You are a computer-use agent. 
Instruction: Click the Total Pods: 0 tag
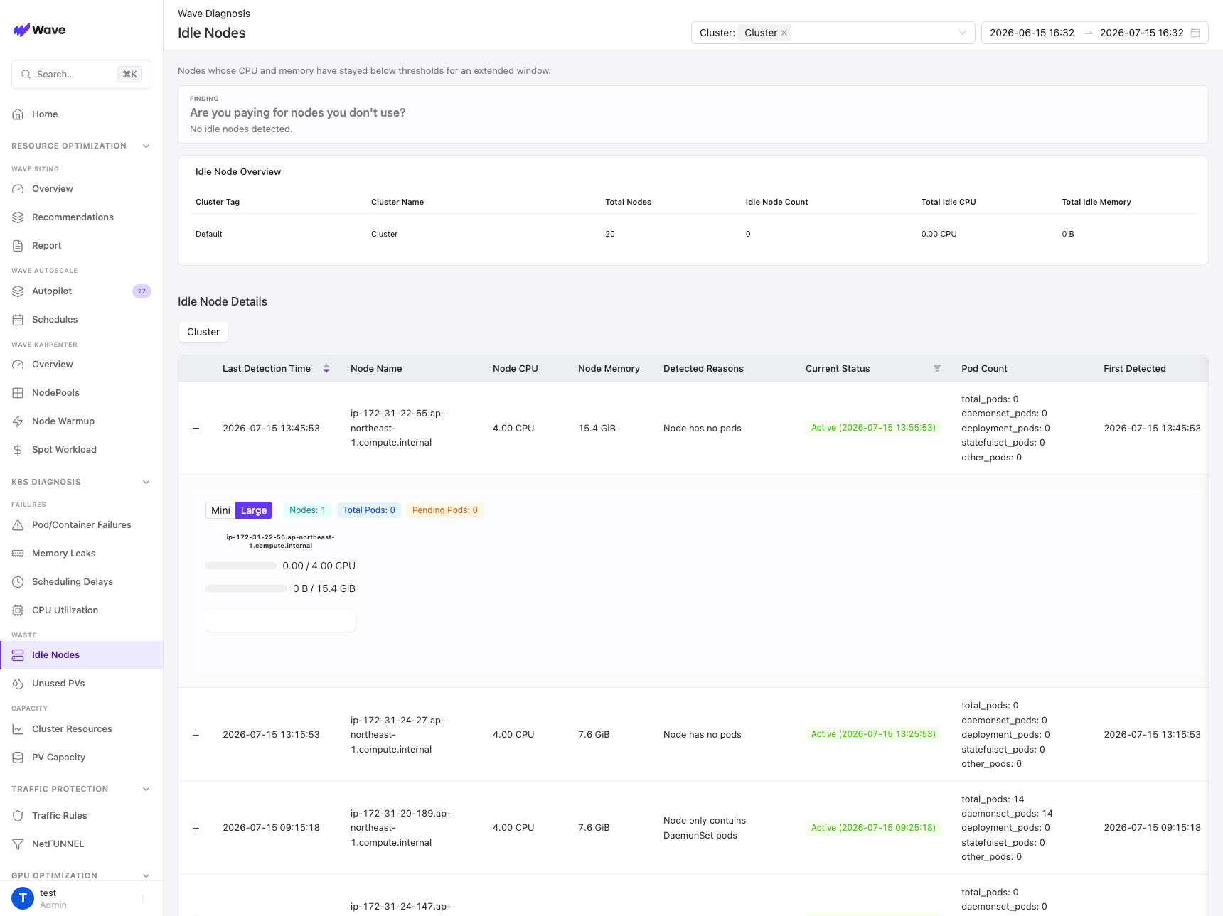[x=369, y=510]
